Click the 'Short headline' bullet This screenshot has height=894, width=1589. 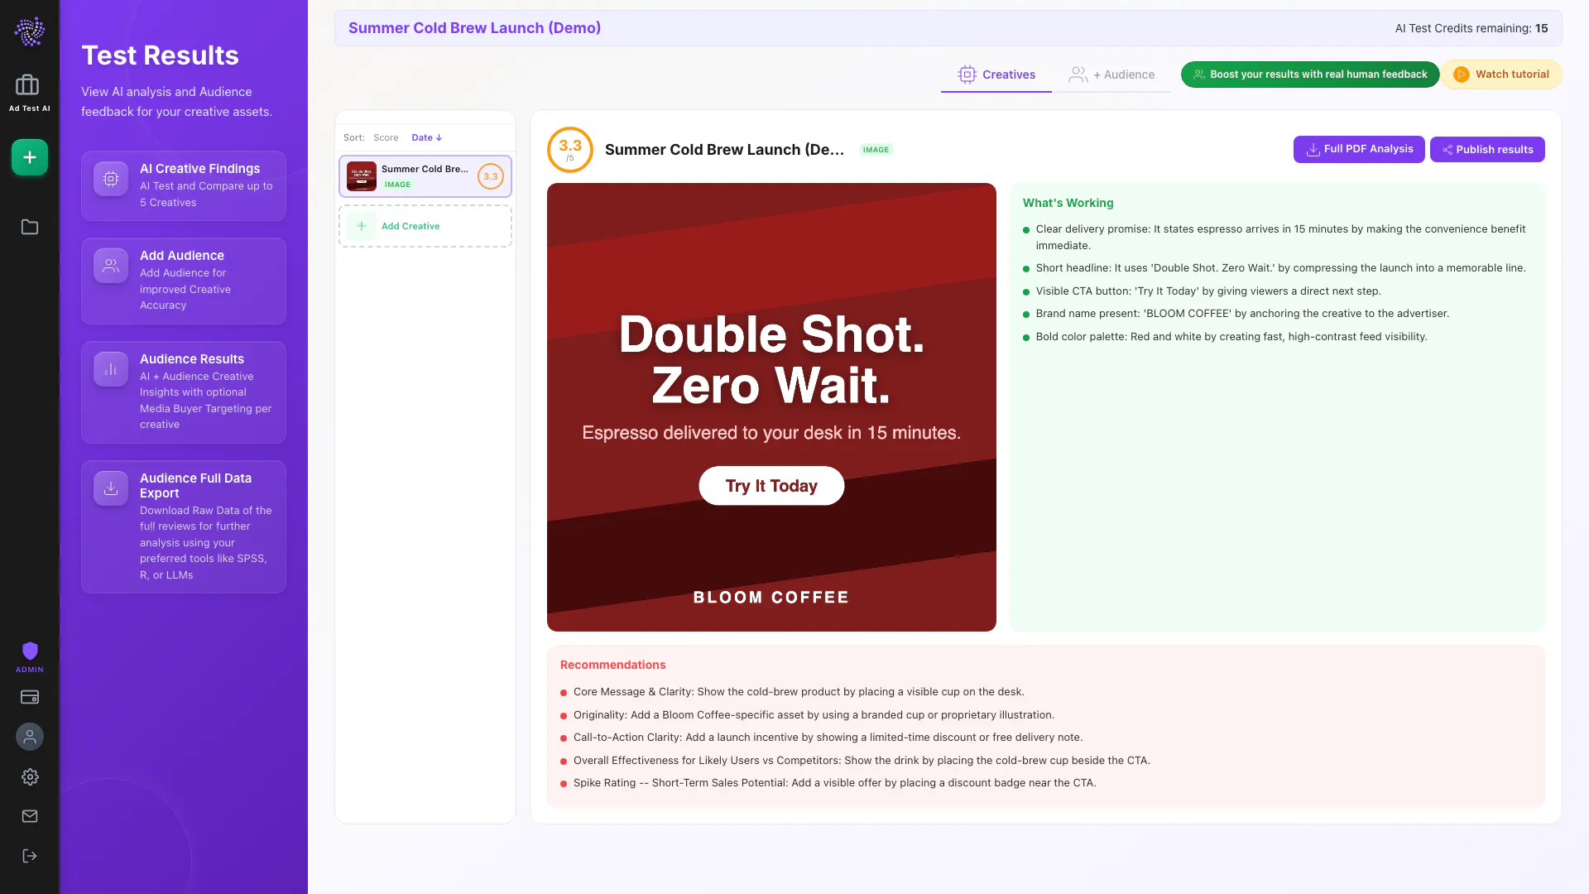click(x=1274, y=268)
